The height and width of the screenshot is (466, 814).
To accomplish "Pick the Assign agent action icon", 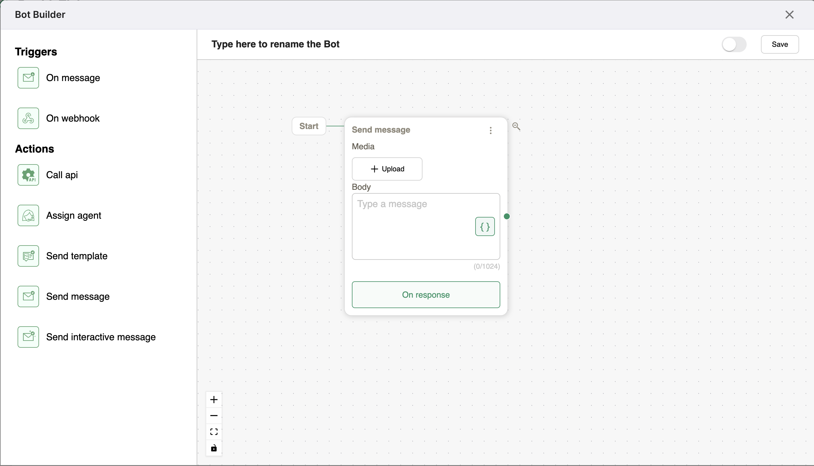I will point(28,215).
